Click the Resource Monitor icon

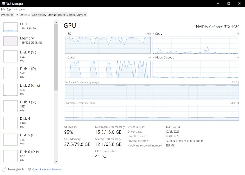click(x=29, y=169)
